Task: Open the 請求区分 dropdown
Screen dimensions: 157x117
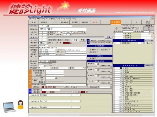Action: pos(44,87)
